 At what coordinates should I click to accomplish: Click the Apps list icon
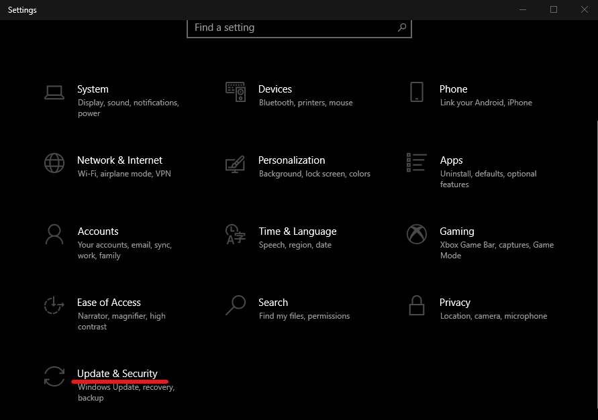point(417,163)
